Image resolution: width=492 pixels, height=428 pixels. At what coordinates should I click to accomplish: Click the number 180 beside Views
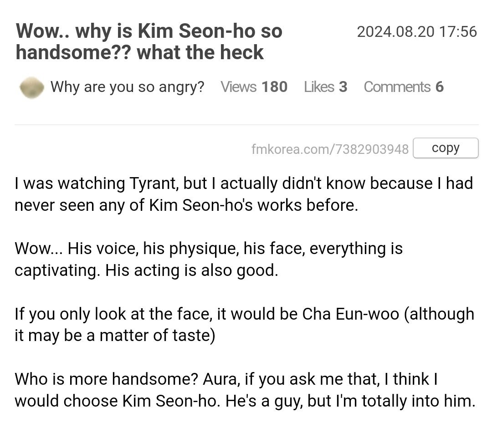coord(275,87)
